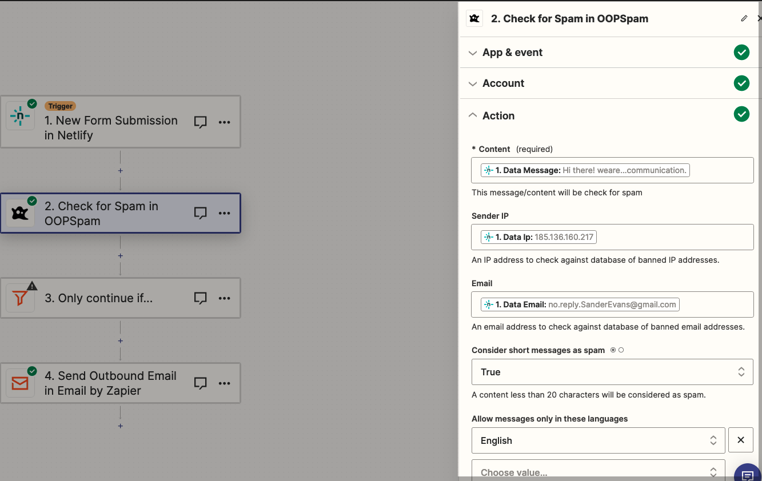Click the banned email addresses help text
This screenshot has width=762, height=481.
pos(608,327)
